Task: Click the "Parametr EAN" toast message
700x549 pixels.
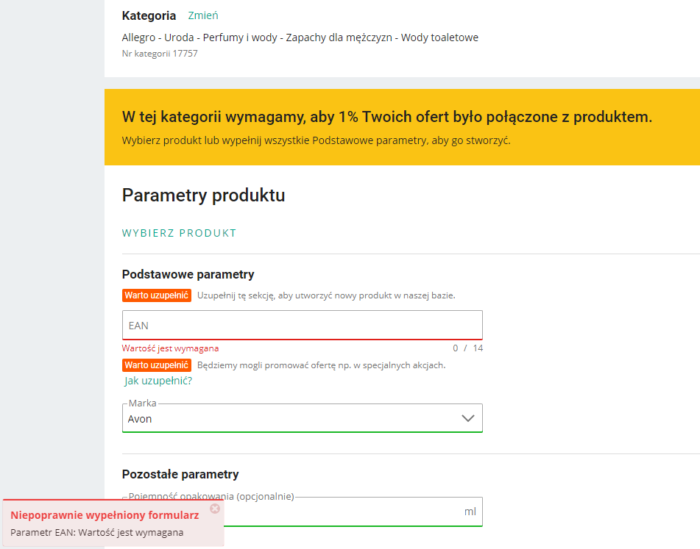Action: pos(97,533)
